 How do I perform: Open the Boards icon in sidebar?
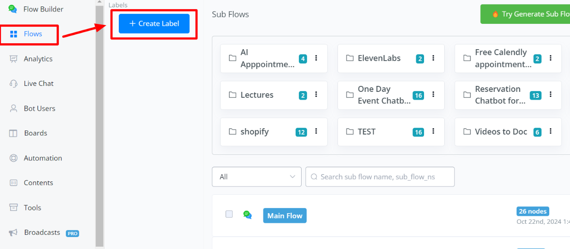coord(14,133)
